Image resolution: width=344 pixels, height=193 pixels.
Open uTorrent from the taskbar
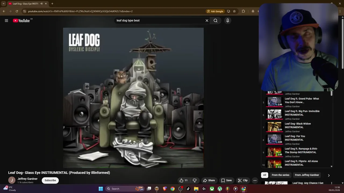point(220,189)
